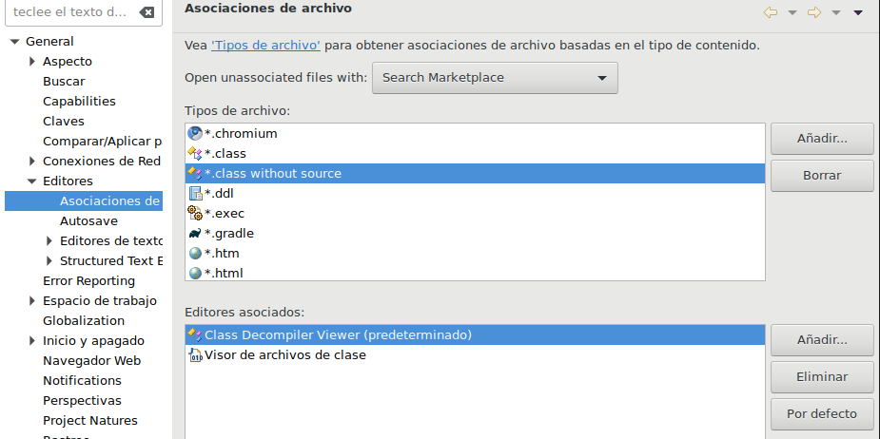The width and height of the screenshot is (880, 439).
Task: Select the *.html globe icon
Action: [x=195, y=273]
